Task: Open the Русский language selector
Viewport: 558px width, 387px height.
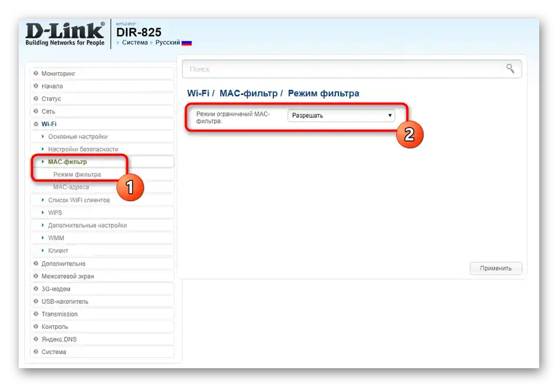Action: (x=167, y=42)
